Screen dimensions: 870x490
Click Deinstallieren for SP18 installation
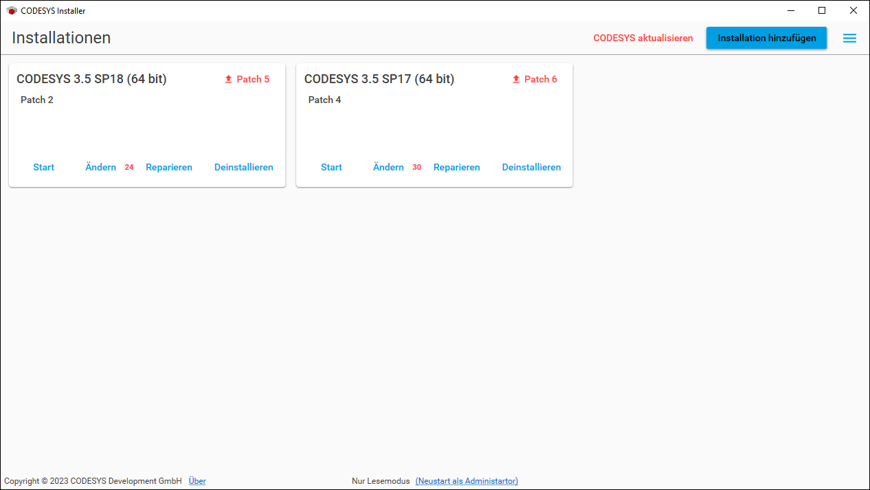click(244, 167)
